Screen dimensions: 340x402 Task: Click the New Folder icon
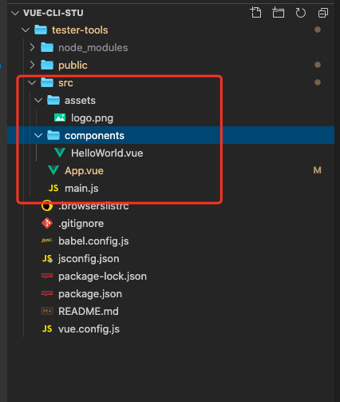pos(278,13)
